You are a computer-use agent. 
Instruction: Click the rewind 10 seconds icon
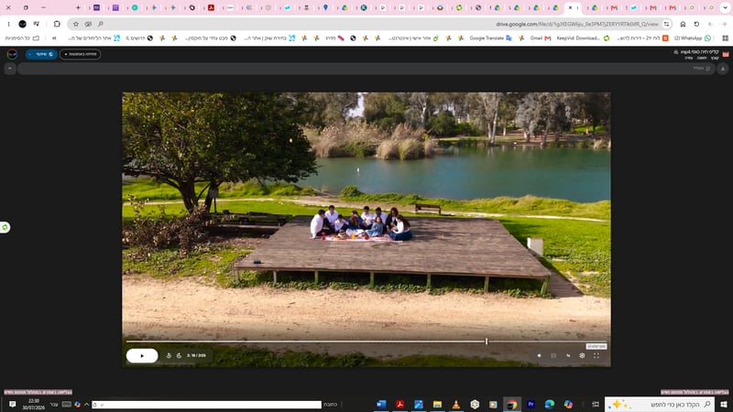point(169,356)
